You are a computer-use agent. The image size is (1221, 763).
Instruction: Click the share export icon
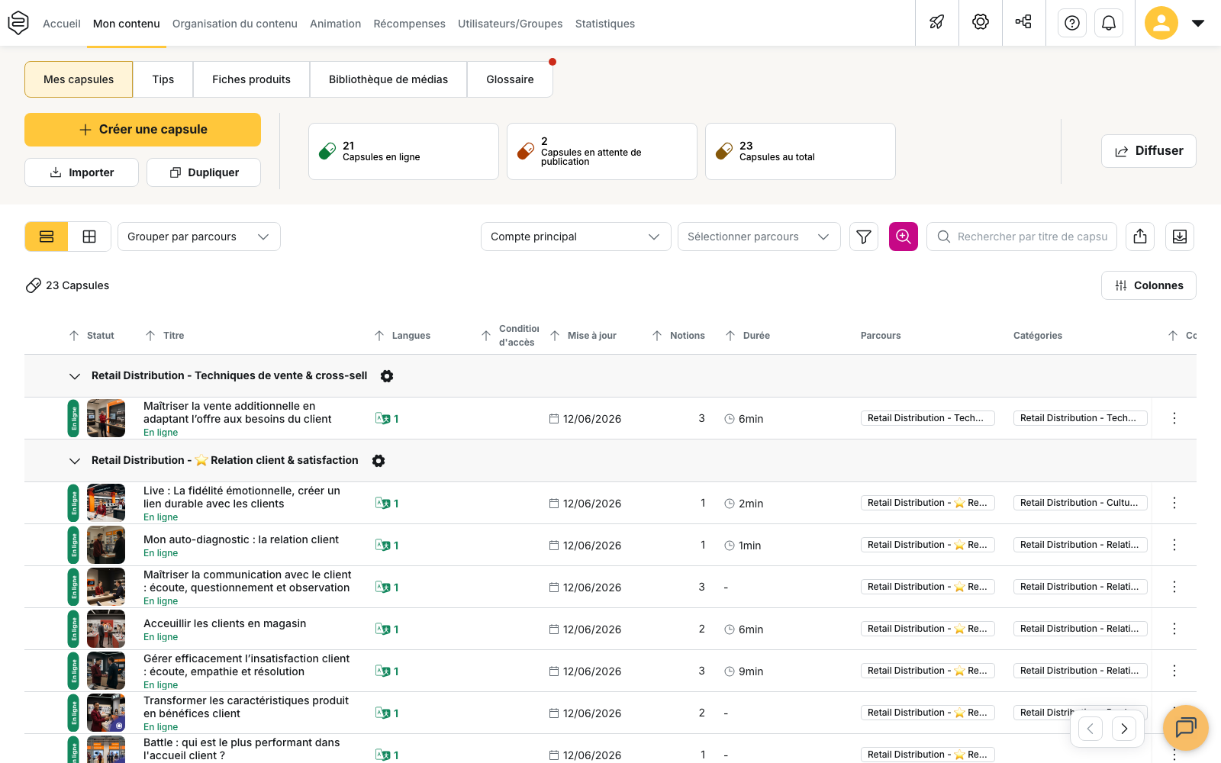coord(1140,237)
